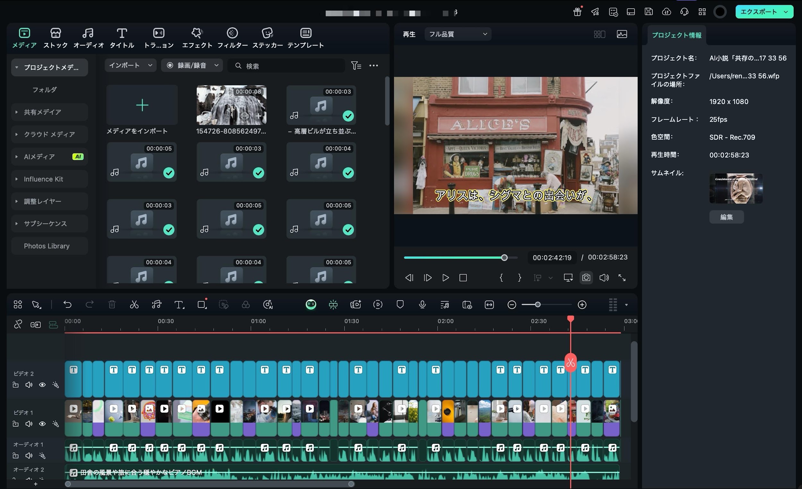Open the エクスポート dropdown arrow
Image resolution: width=802 pixels, height=489 pixels.
coord(786,12)
